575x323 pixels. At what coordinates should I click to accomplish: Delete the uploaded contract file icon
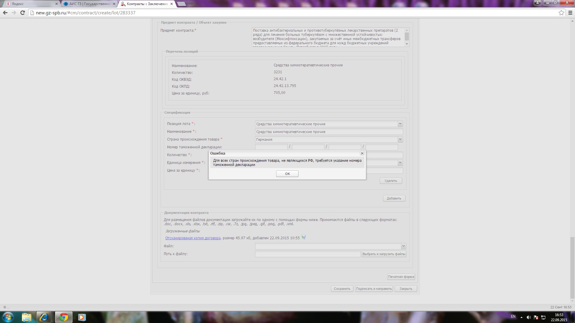pos(303,237)
